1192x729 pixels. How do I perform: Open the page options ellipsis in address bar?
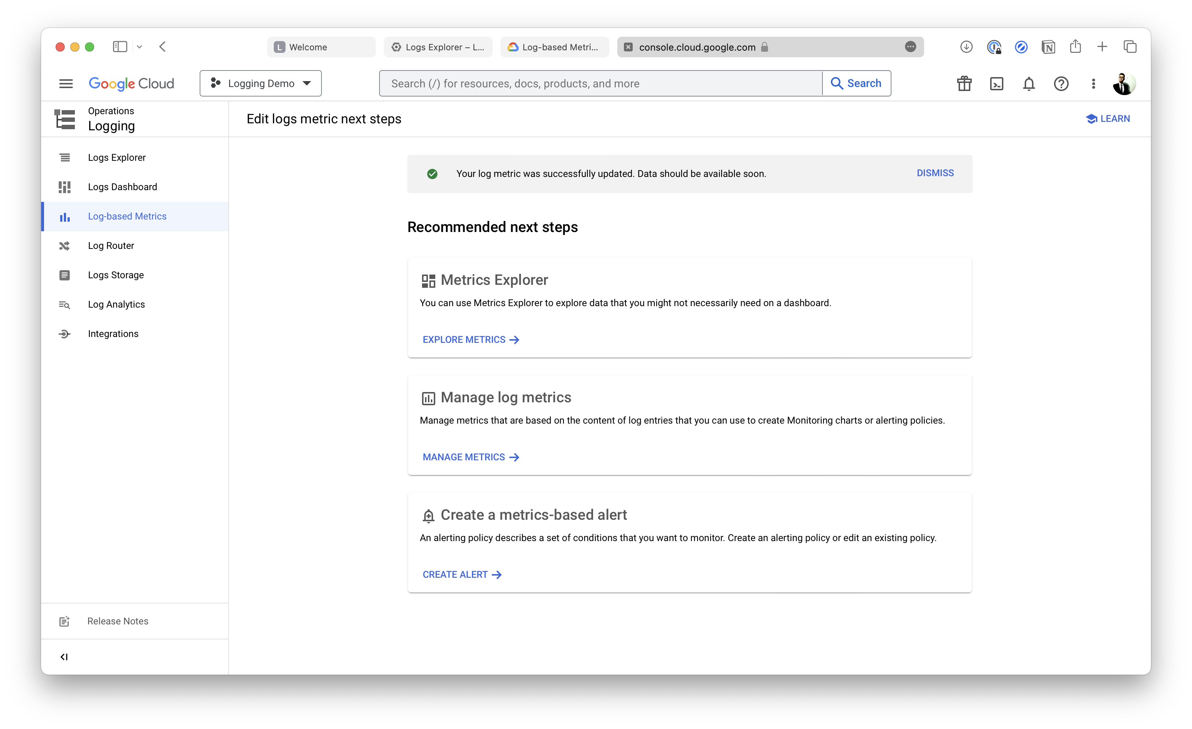point(910,47)
